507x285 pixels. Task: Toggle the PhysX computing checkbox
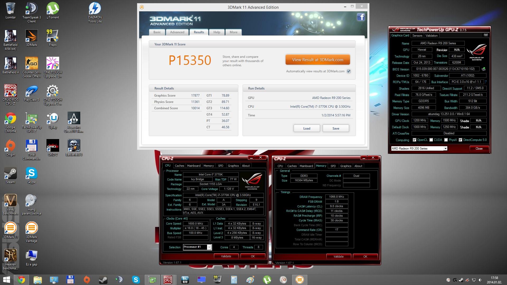tap(446, 140)
